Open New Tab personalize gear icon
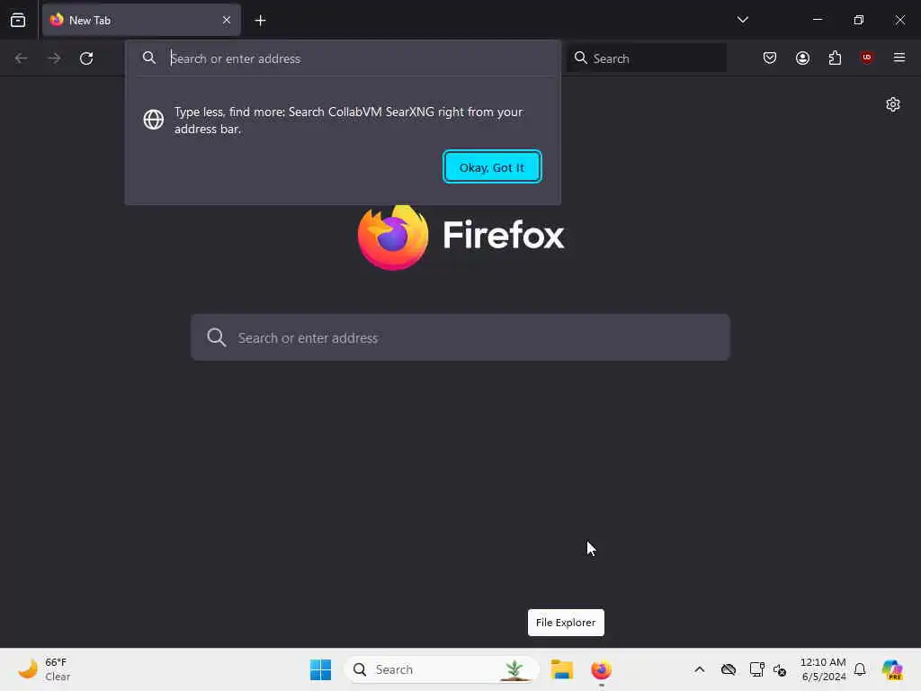This screenshot has height=691, width=921. pyautogui.click(x=893, y=104)
